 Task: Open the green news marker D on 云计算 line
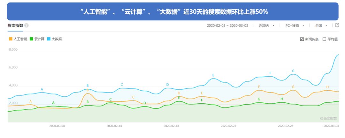(145, 103)
